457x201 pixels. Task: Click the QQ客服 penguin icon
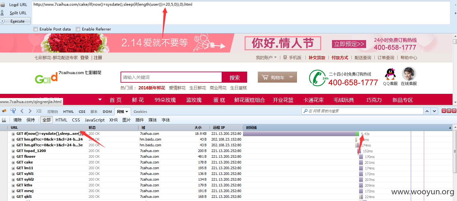pos(390,74)
